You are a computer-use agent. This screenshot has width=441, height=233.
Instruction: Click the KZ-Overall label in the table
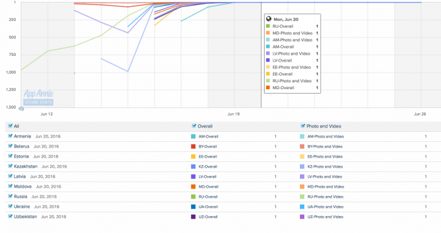[208, 166]
